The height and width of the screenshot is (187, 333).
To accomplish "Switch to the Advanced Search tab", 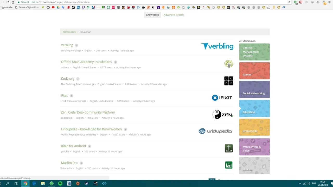I will 174,15.
